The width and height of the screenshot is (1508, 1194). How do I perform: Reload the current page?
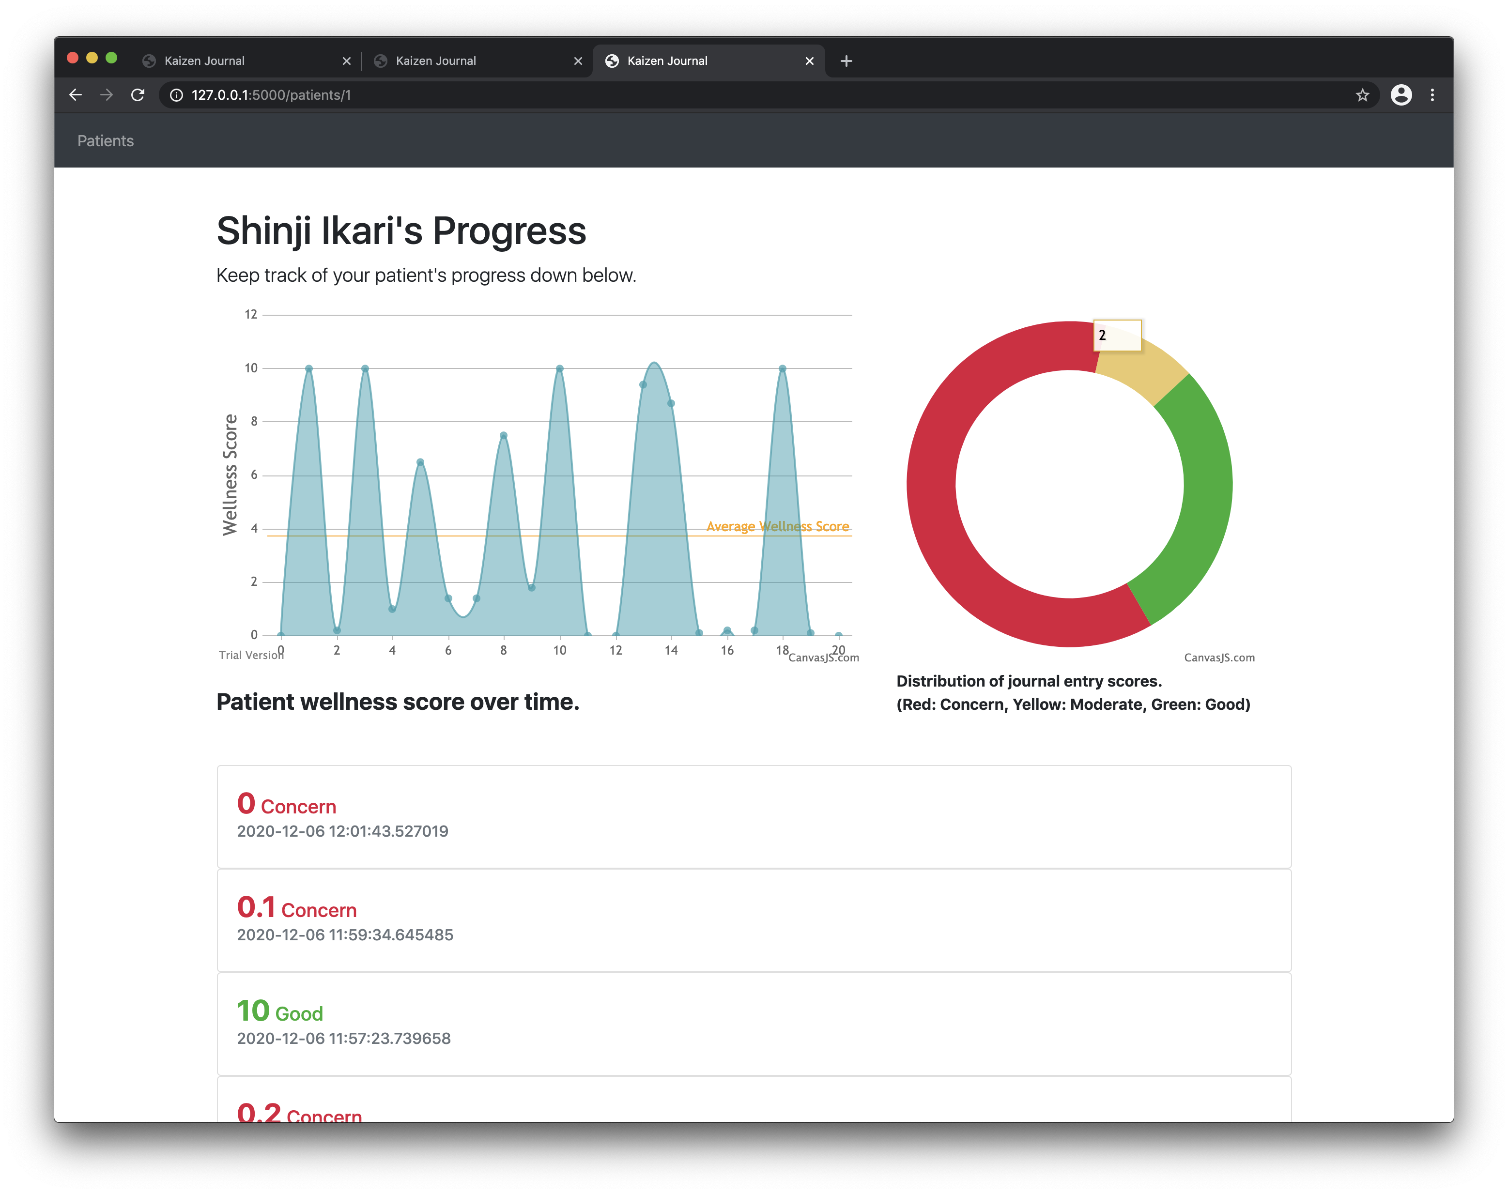pos(138,95)
